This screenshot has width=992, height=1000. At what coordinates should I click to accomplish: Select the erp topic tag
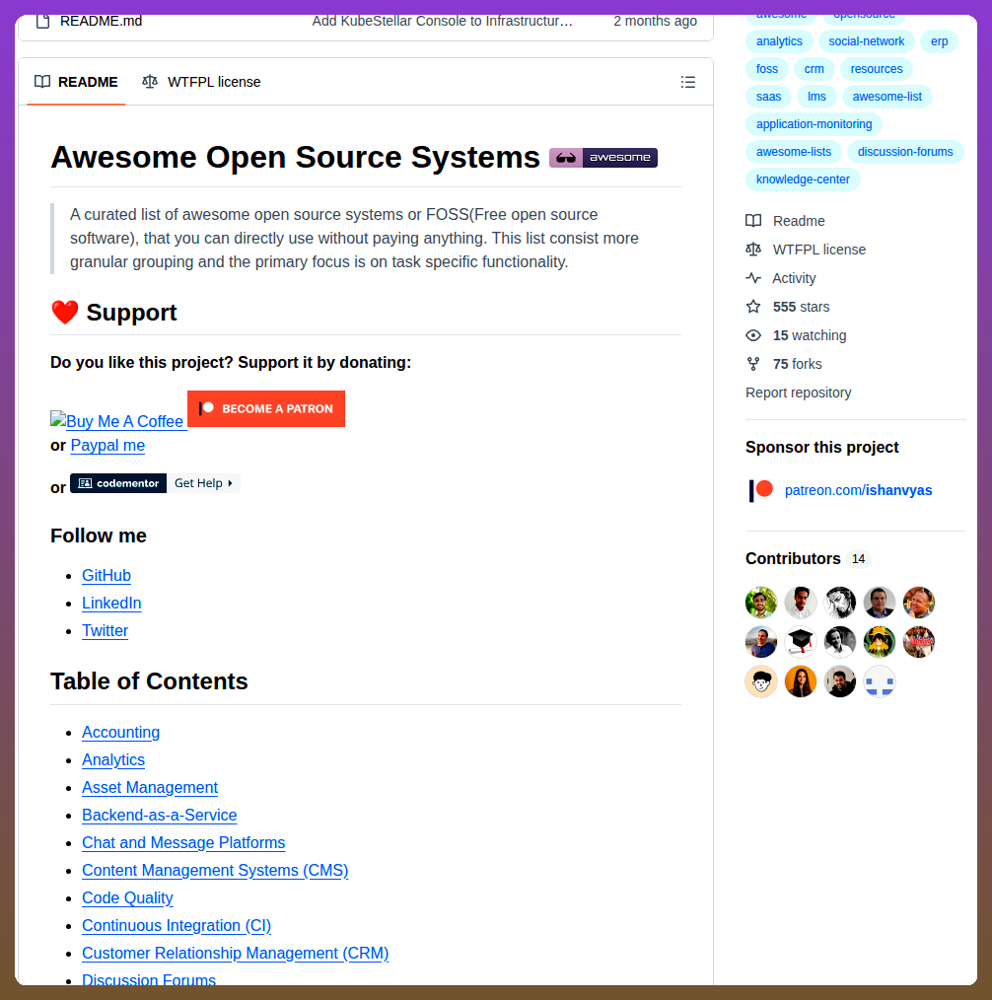click(x=939, y=41)
